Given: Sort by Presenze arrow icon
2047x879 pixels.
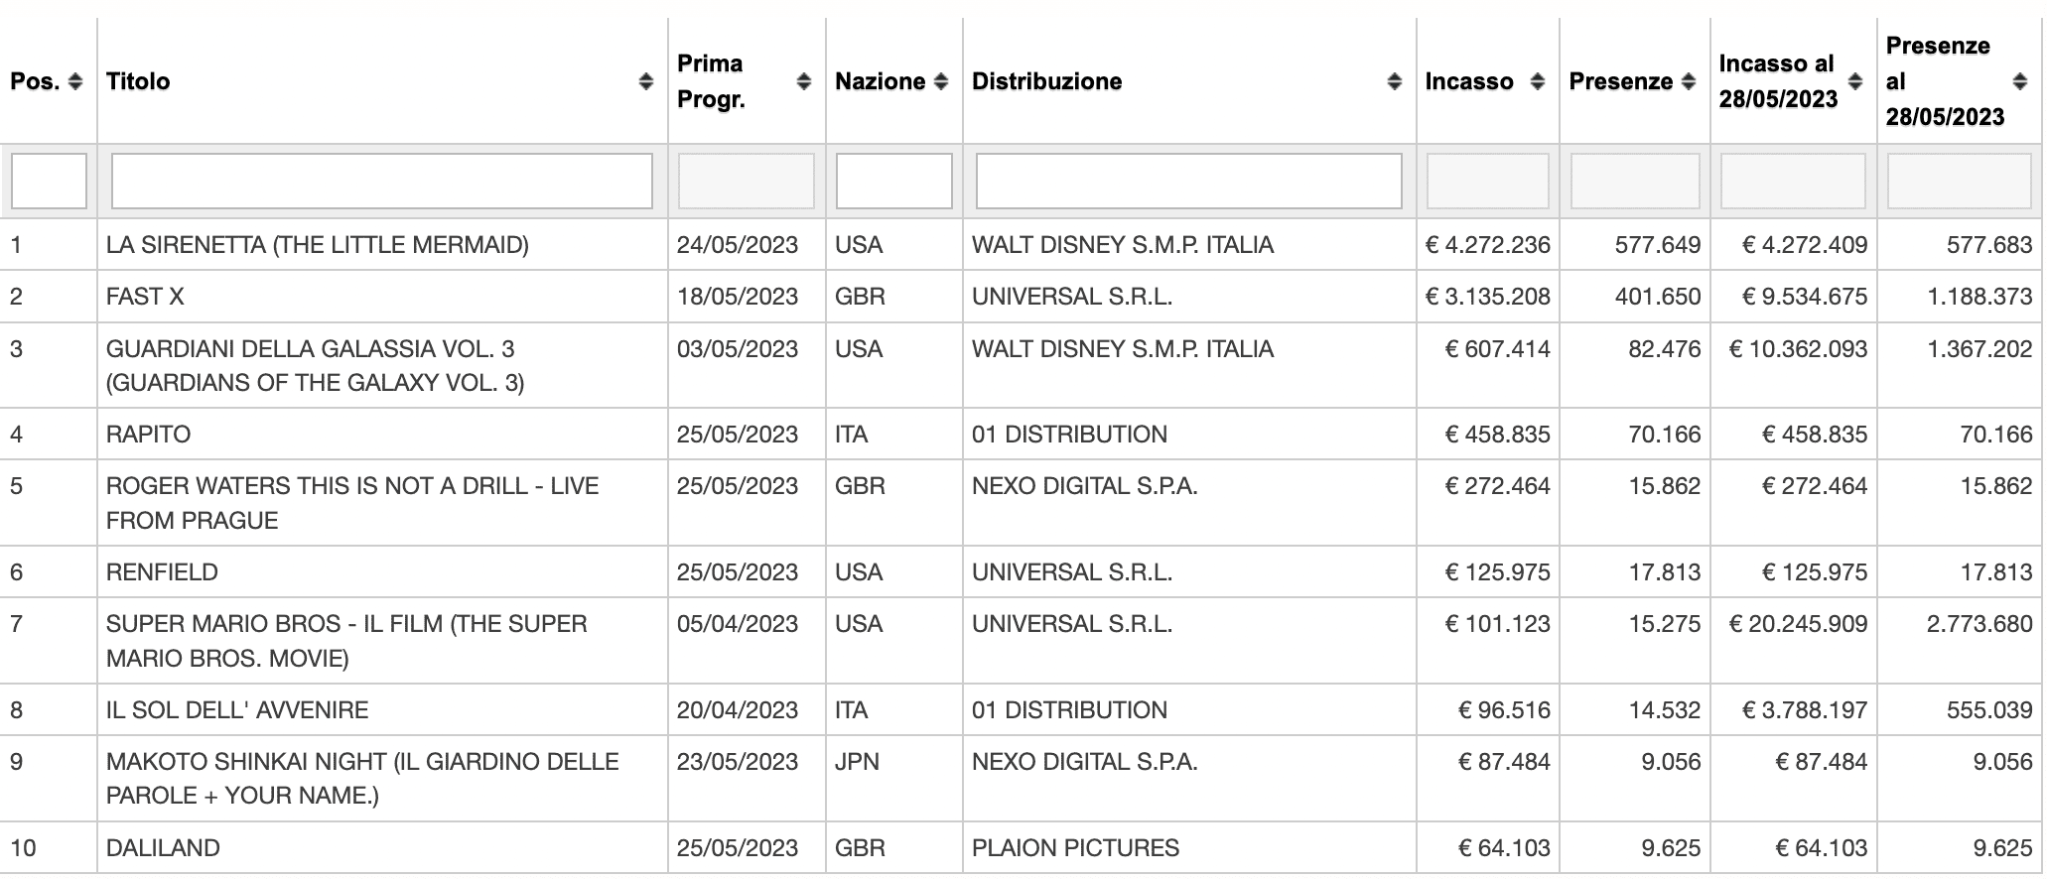Looking at the screenshot, I should tap(1689, 81).
